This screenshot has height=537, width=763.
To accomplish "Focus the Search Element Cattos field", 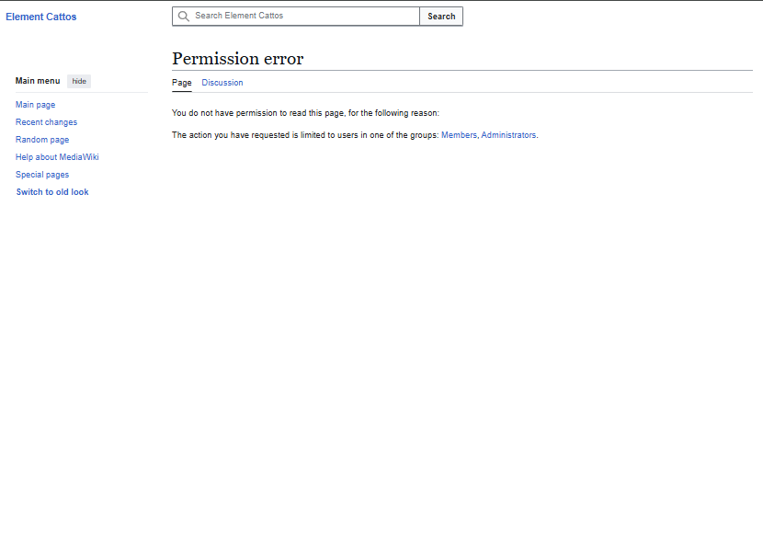I will click(303, 17).
